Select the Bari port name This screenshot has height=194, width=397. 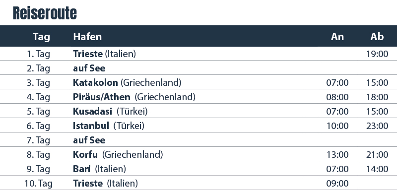(x=81, y=169)
